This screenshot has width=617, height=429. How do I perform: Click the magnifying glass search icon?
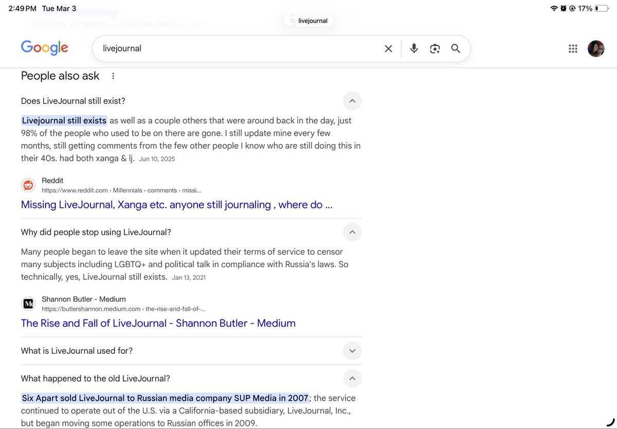456,48
